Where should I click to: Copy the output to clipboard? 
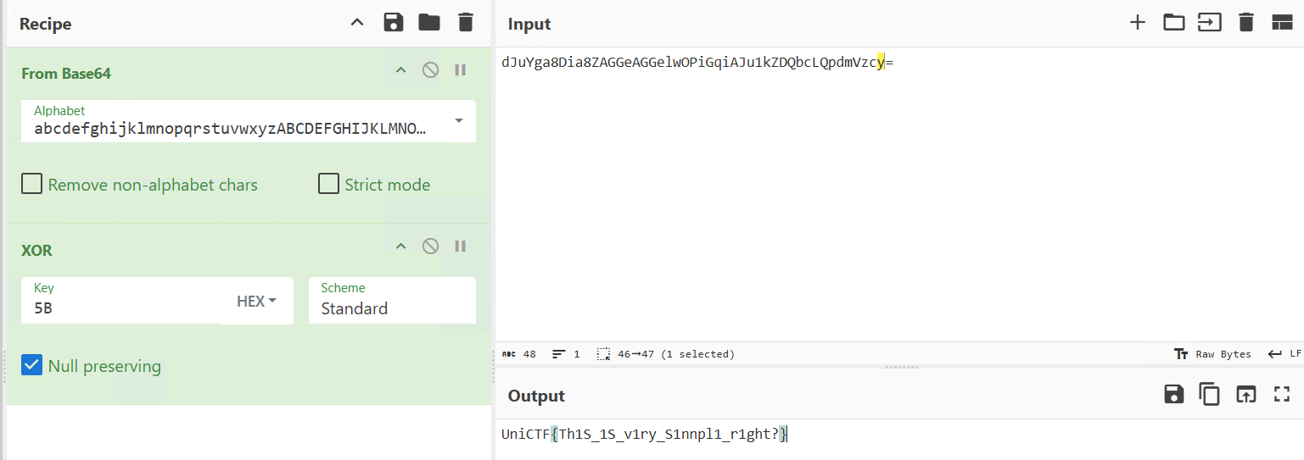[x=1209, y=394]
